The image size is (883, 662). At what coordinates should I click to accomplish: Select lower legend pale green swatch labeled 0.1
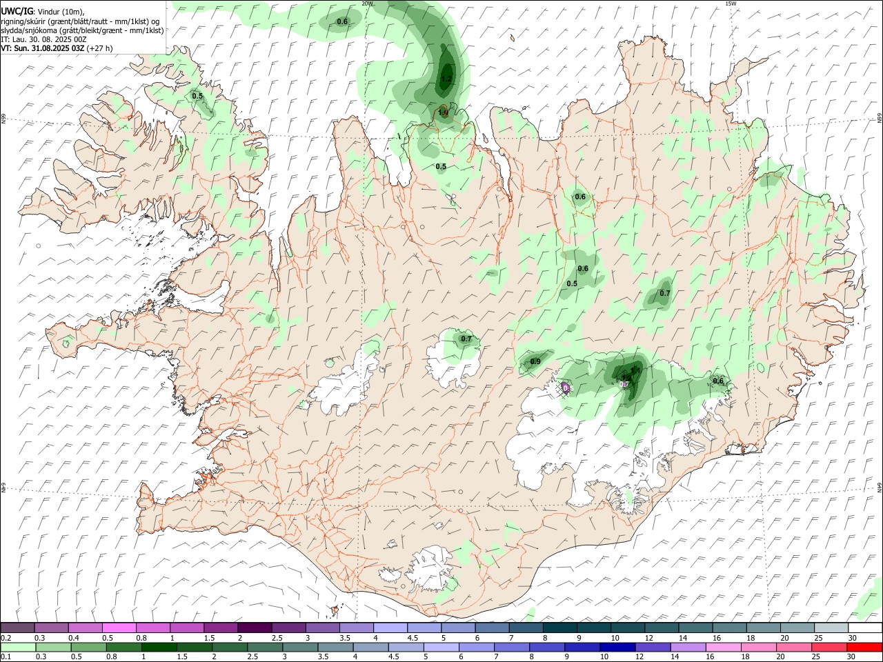point(18,647)
